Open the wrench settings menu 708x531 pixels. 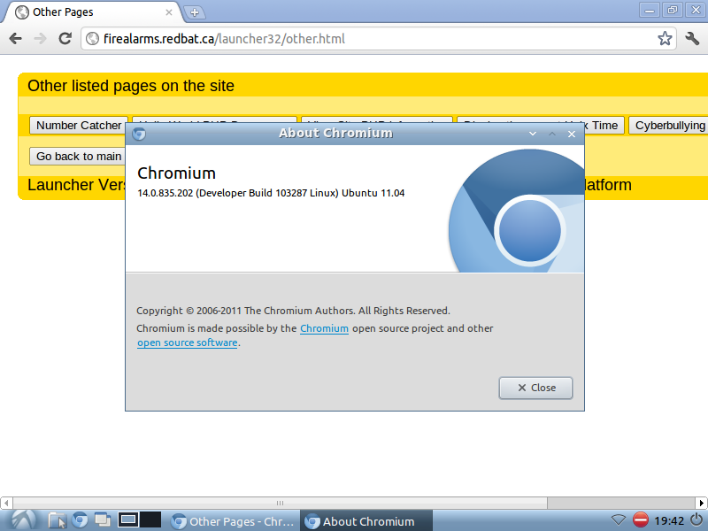coord(691,38)
